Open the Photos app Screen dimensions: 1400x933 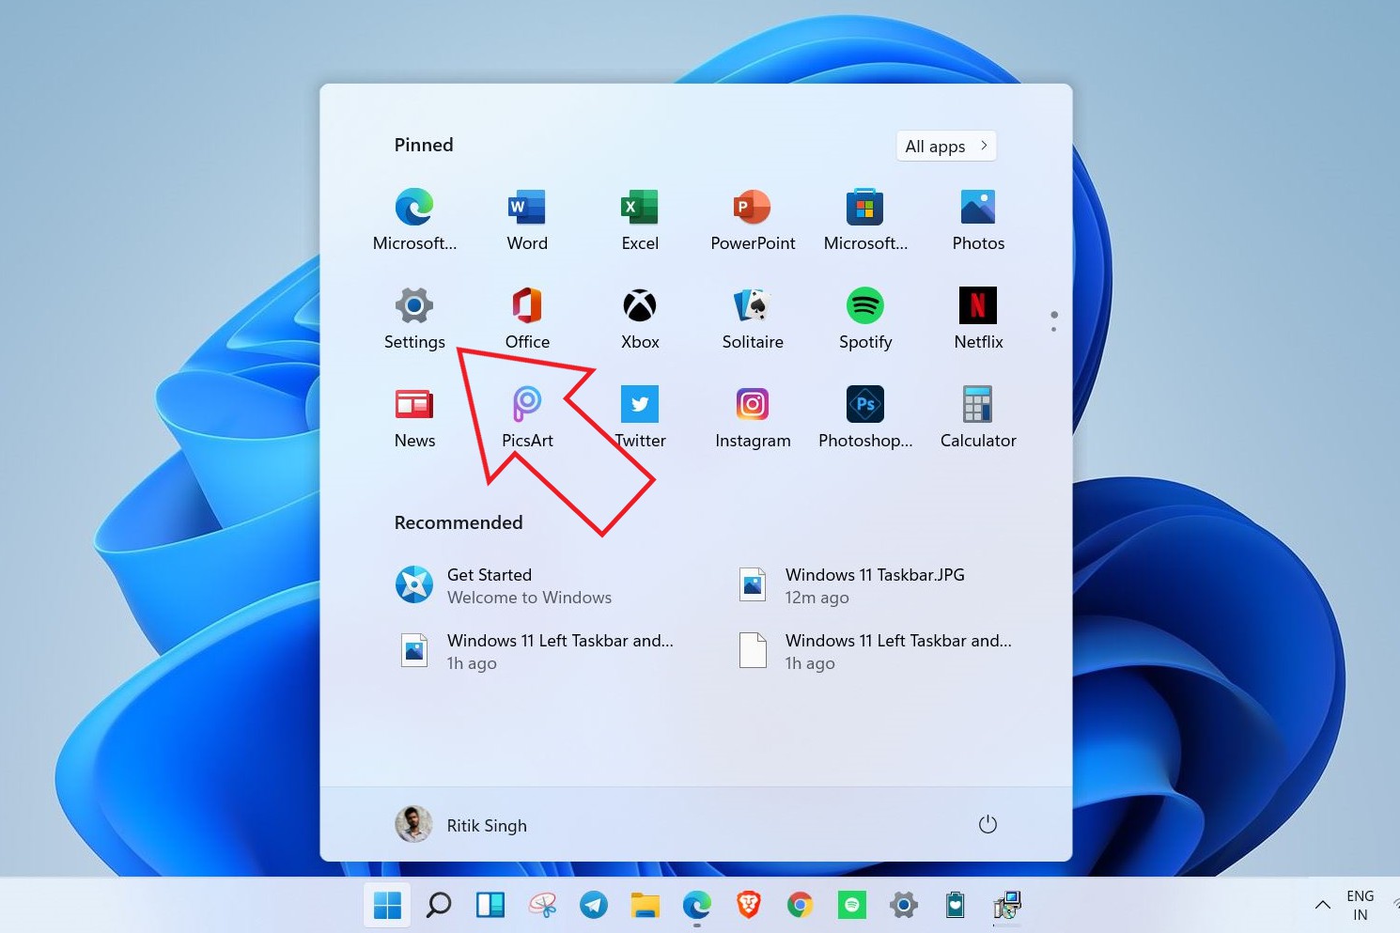click(978, 220)
